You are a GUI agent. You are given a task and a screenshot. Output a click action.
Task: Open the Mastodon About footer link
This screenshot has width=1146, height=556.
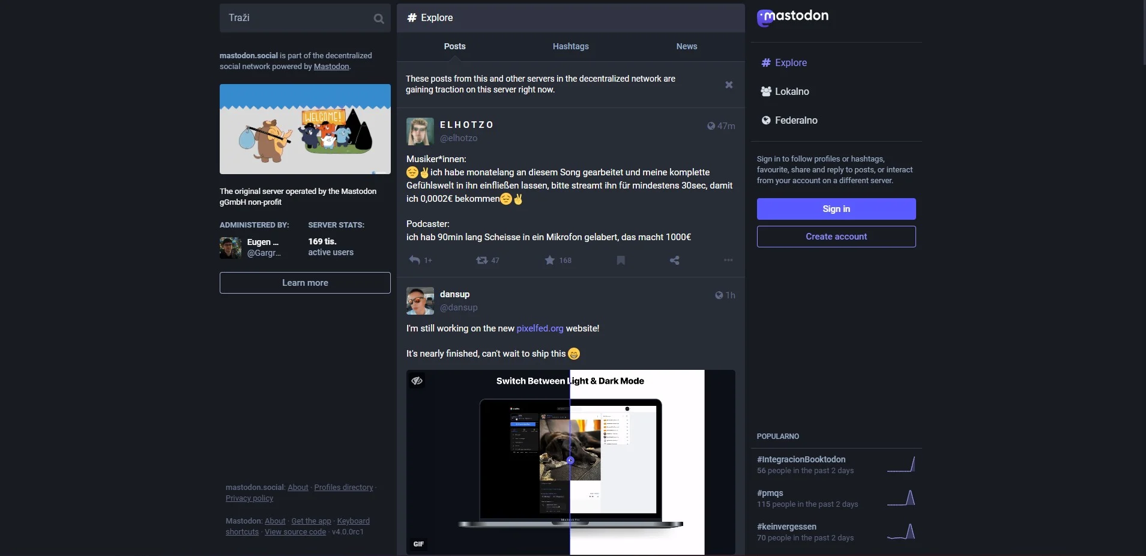275,521
